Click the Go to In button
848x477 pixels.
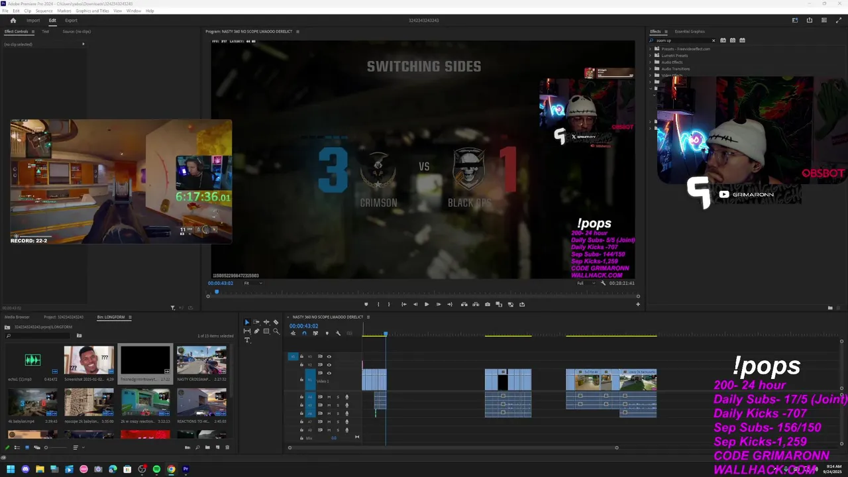coord(403,304)
